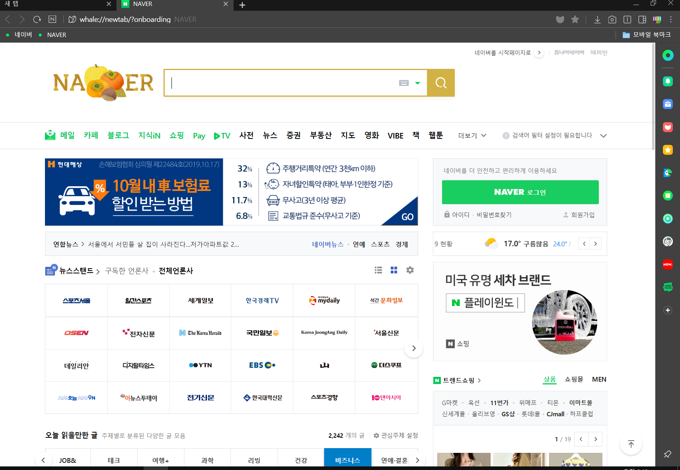Open 비밀번호찾기 link
This screenshot has height=470, width=680.
494,215
